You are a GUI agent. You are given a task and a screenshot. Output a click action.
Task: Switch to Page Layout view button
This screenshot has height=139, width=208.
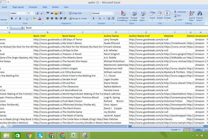coord(189,130)
